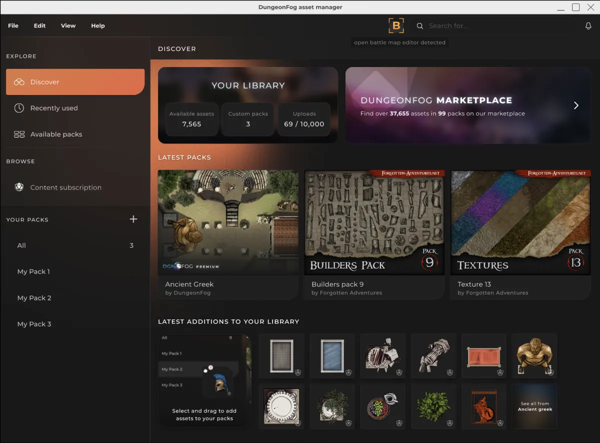Click the Latest Packs heading
Viewport: 600px width, 443px height.
coord(184,157)
